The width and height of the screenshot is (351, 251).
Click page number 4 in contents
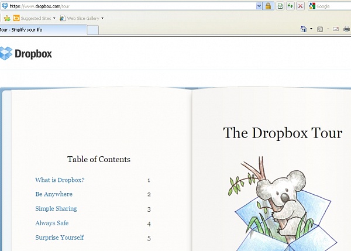click(149, 224)
